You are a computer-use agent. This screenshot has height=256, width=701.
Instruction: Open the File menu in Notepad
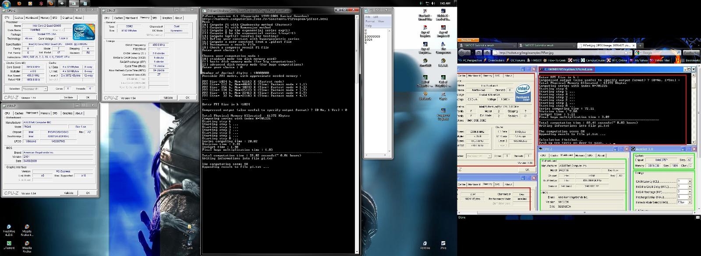368,17
